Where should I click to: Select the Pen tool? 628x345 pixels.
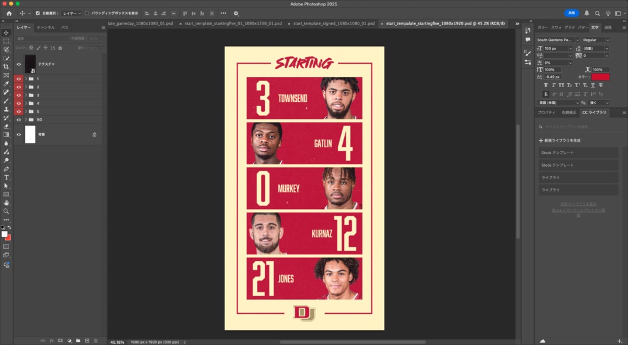6,169
